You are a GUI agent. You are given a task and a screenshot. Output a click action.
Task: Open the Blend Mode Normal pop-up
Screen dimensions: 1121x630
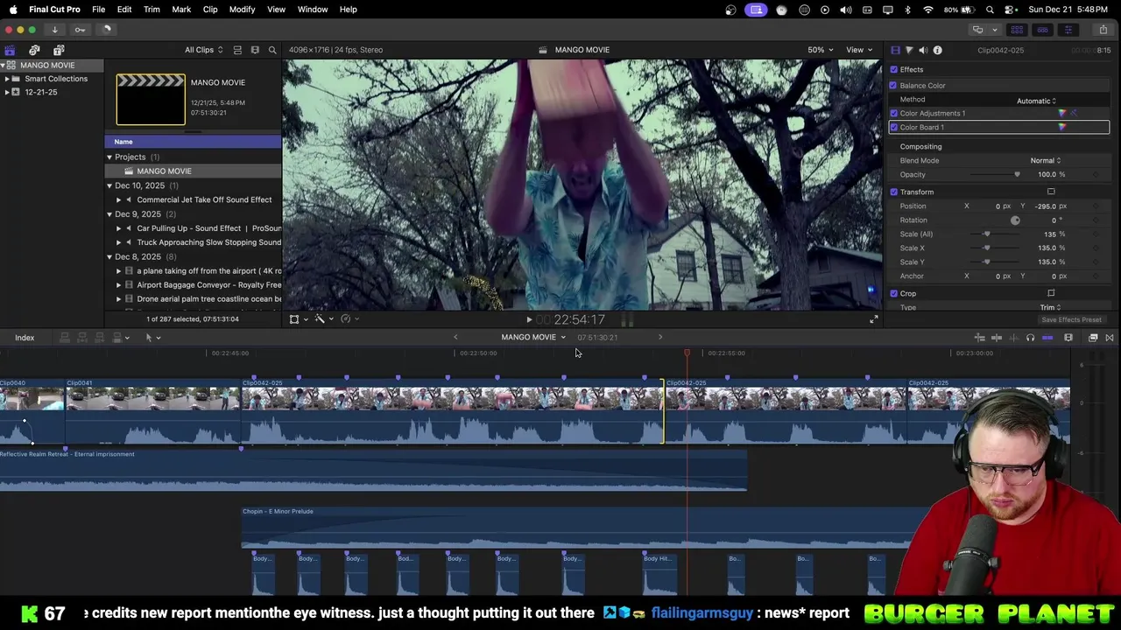click(1046, 160)
